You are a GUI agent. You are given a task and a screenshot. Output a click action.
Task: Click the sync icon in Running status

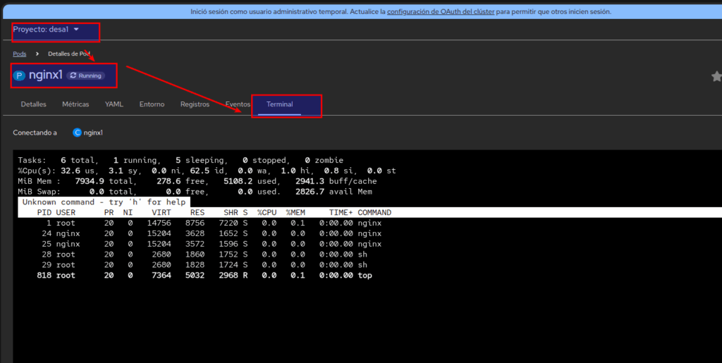click(x=73, y=75)
